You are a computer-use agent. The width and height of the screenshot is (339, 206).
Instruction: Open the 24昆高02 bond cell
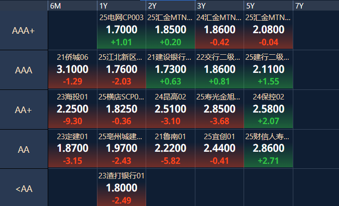[170, 109]
